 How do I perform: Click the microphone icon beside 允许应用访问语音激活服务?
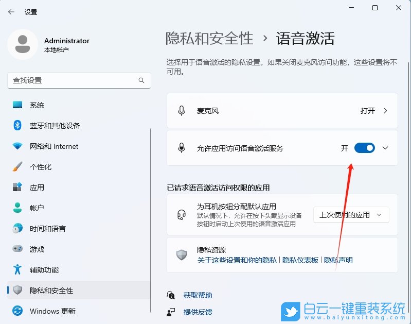[182, 148]
